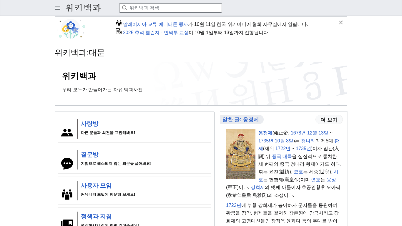Image resolution: width=402 pixels, height=226 pixels.
Task: Open the hamburger main menu
Action: tap(58, 8)
